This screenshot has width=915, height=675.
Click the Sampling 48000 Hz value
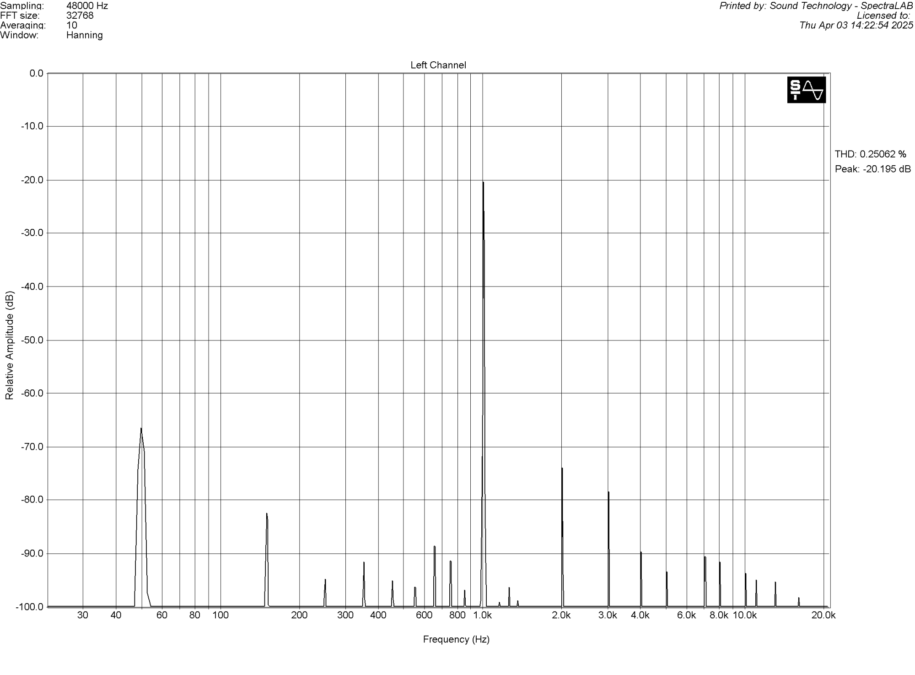[x=87, y=6]
